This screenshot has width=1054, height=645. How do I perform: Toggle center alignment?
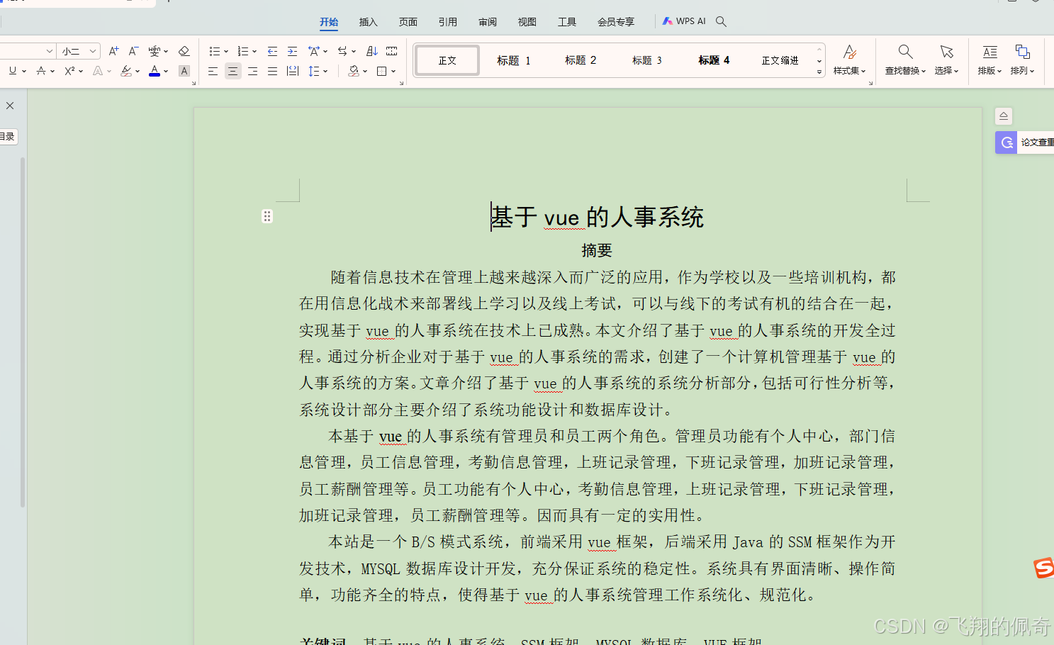click(232, 71)
